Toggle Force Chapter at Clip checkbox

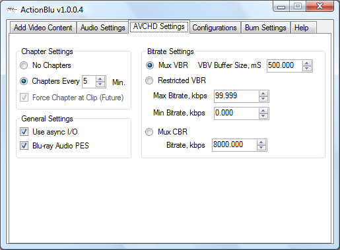click(24, 98)
